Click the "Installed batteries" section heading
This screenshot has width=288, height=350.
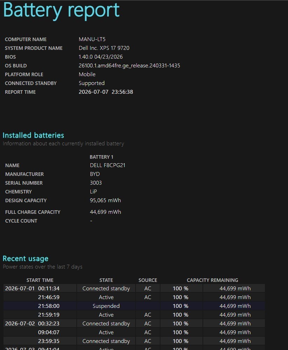(33, 135)
